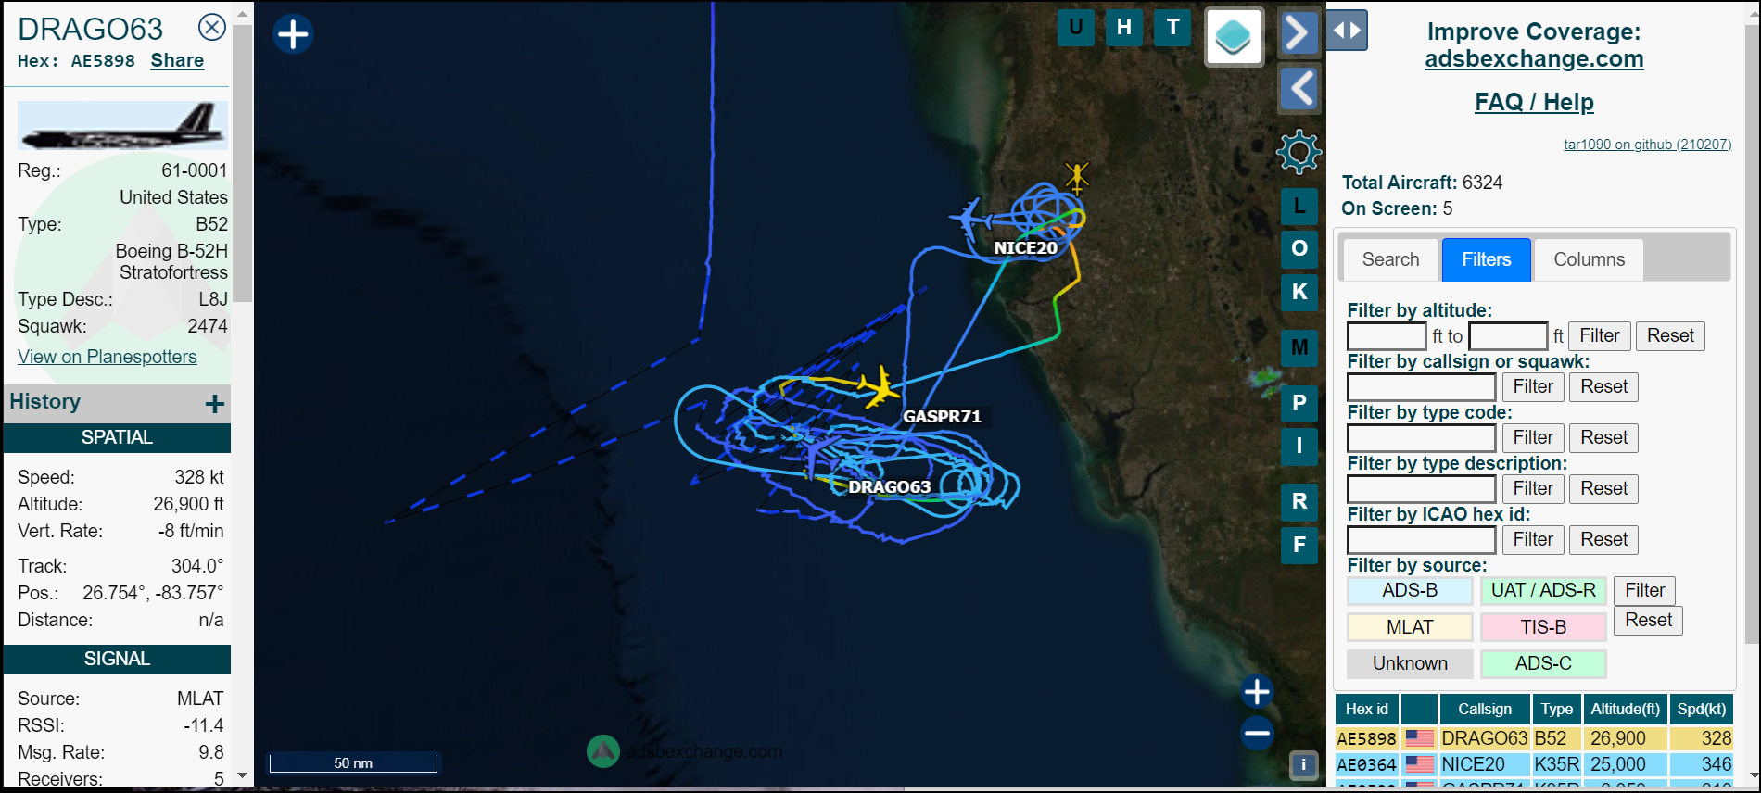Reset the type code filter
Image resolution: width=1761 pixels, height=793 pixels.
coord(1603,437)
